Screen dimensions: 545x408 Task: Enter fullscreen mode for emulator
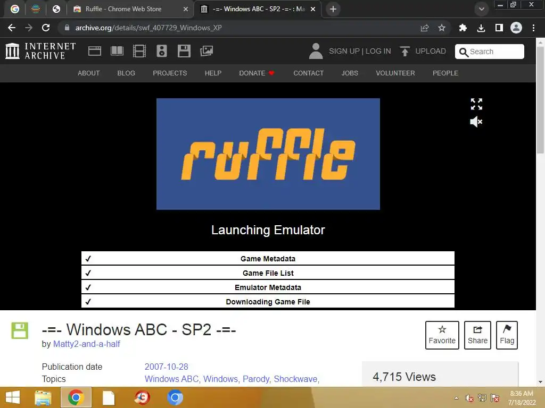(x=476, y=104)
